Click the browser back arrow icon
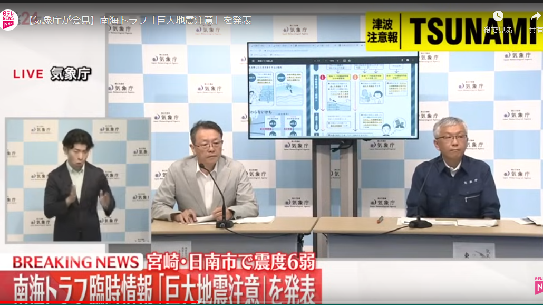The width and height of the screenshot is (543, 305). (251, 50)
